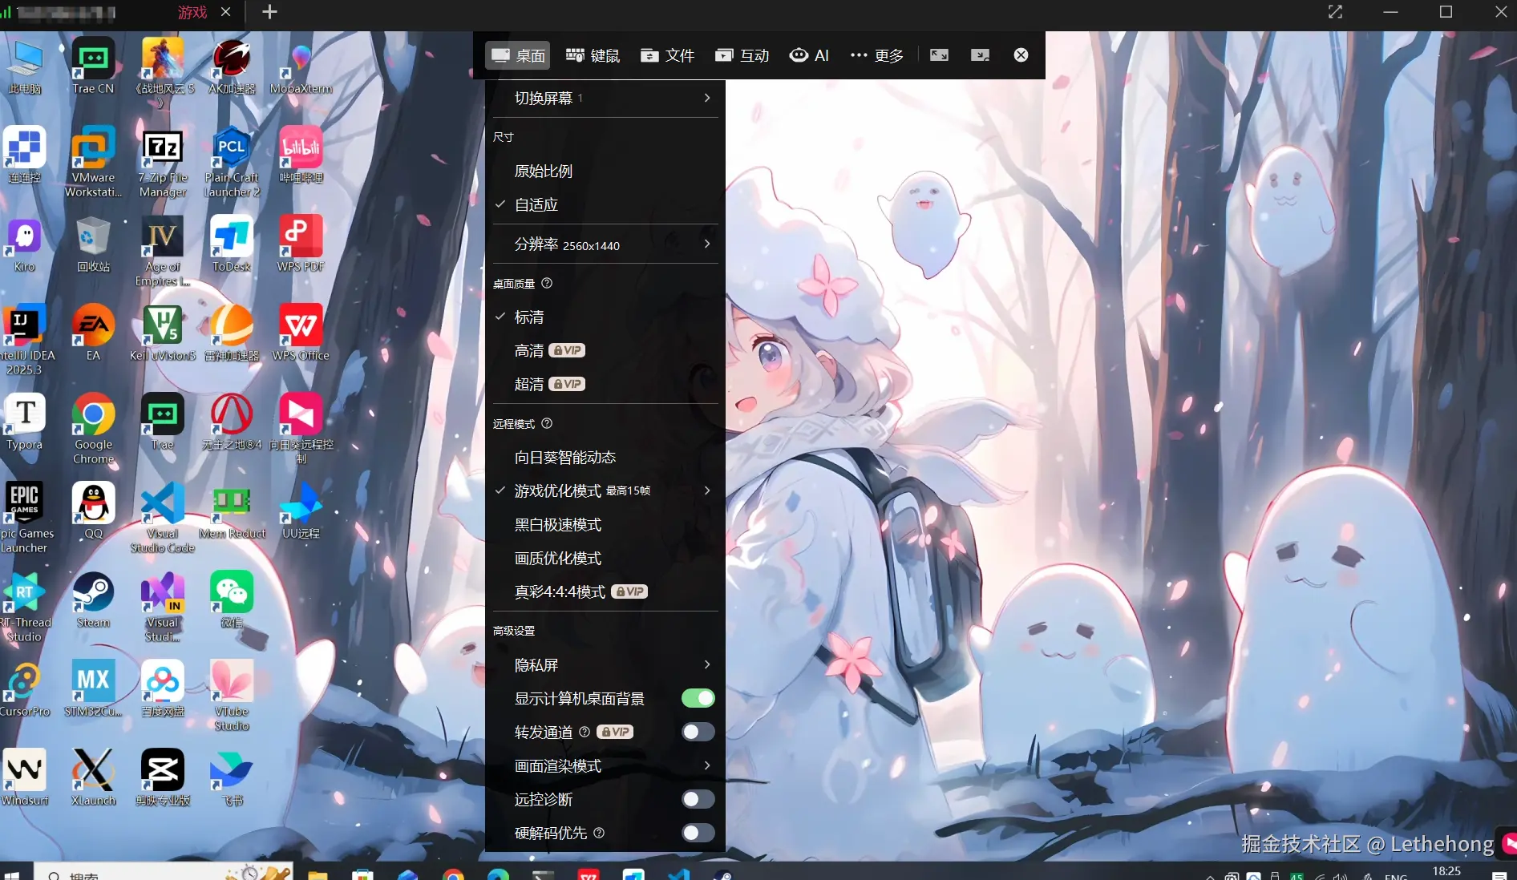The height and width of the screenshot is (880, 1517).
Task: Click the Google Chrome desktop icon
Action: [x=93, y=429]
